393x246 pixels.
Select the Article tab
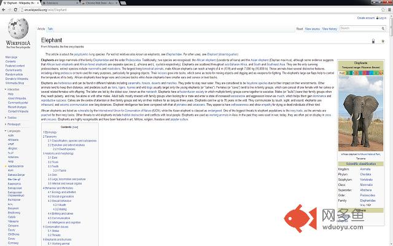pos(41,29)
